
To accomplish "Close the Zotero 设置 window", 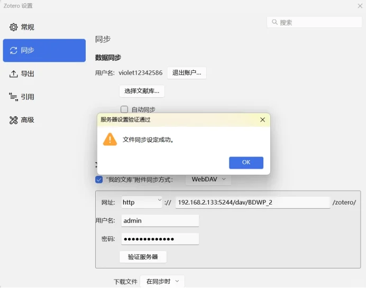I will [360, 6].
